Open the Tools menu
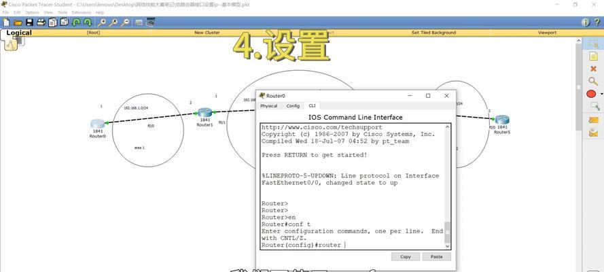Screen dimensions: 604x272 tap(63, 12)
